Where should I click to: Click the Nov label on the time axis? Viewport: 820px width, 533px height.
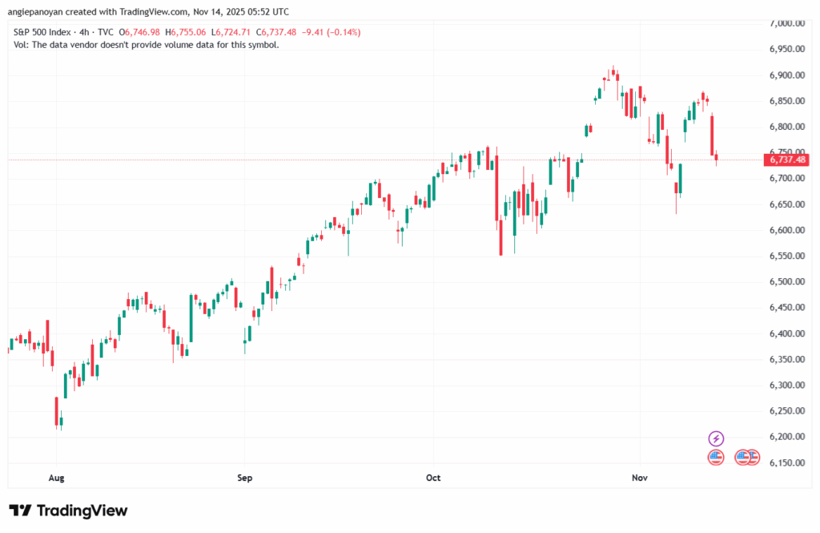[639, 478]
